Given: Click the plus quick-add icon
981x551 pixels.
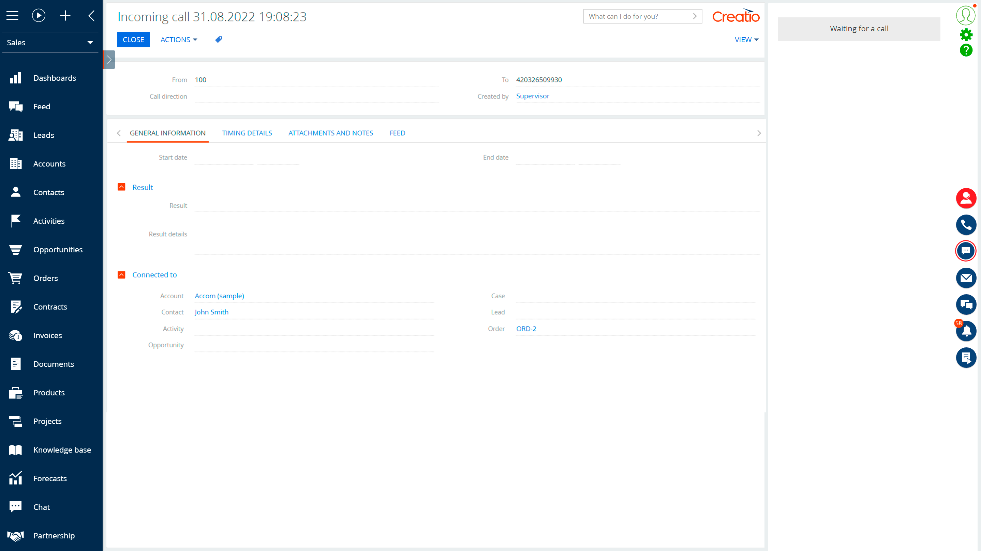Looking at the screenshot, I should [x=65, y=16].
